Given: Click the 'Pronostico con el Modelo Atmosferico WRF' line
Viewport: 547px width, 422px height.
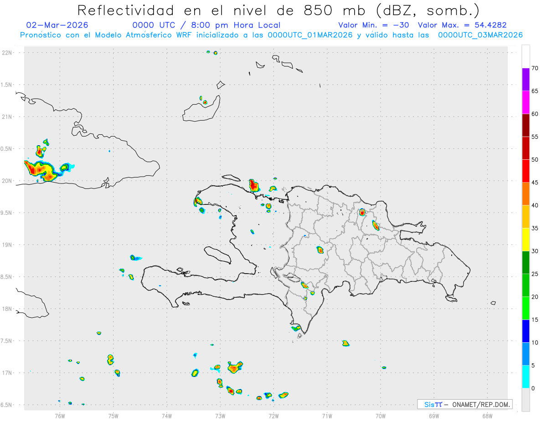Looking at the screenshot, I should point(271,35).
